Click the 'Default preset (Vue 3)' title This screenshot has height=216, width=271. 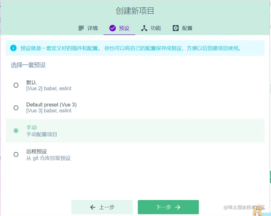(51, 105)
